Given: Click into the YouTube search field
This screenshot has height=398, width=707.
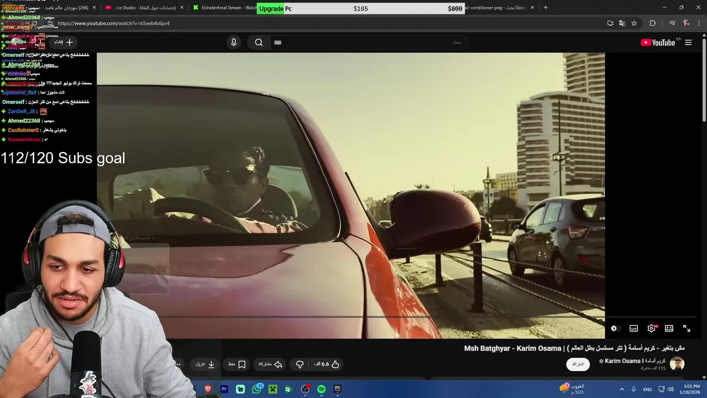Looking at the screenshot, I should [369, 43].
